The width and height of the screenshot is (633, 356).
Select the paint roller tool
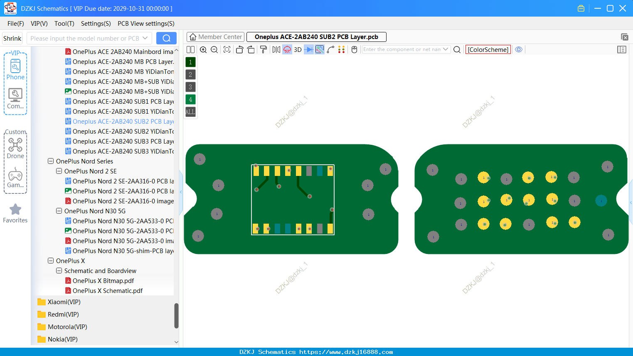pos(264,49)
